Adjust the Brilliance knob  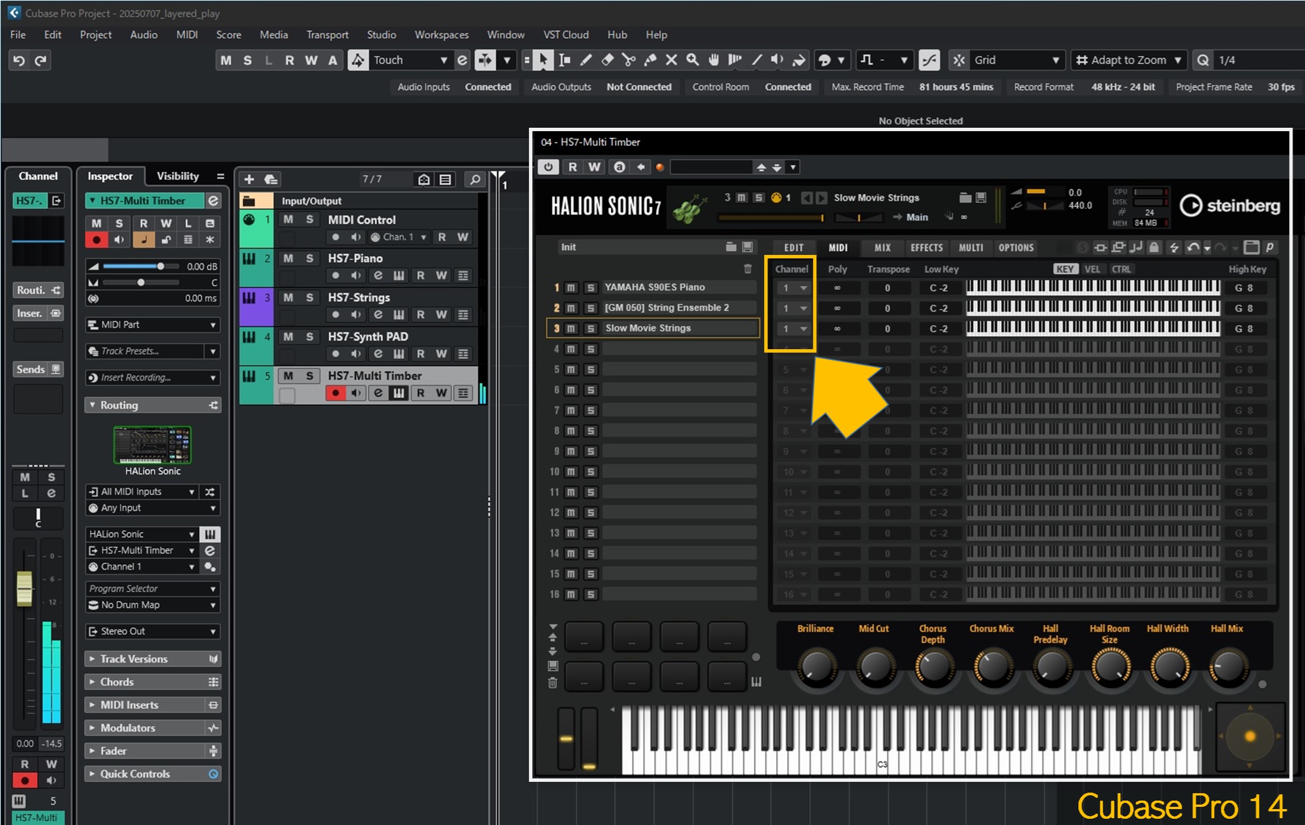click(x=816, y=667)
